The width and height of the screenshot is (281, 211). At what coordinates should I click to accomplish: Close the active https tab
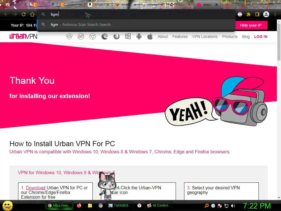click(217, 5)
